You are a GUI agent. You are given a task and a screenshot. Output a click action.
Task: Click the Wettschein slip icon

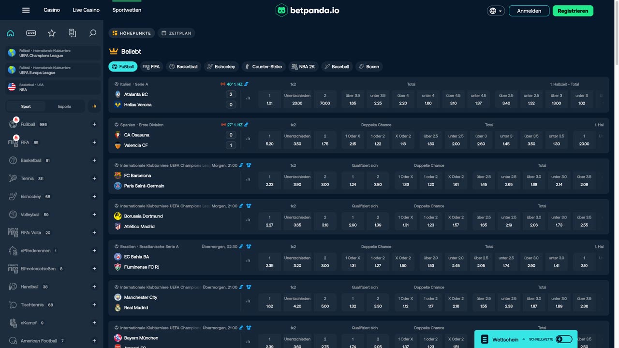click(x=485, y=339)
